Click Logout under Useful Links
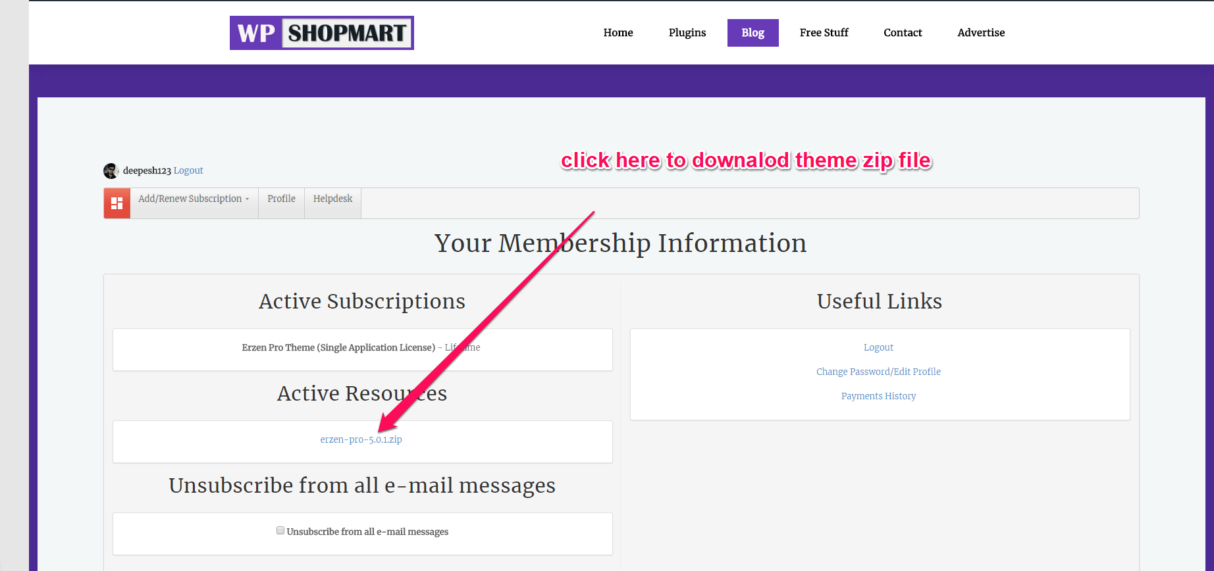Image resolution: width=1214 pixels, height=571 pixels. point(878,347)
